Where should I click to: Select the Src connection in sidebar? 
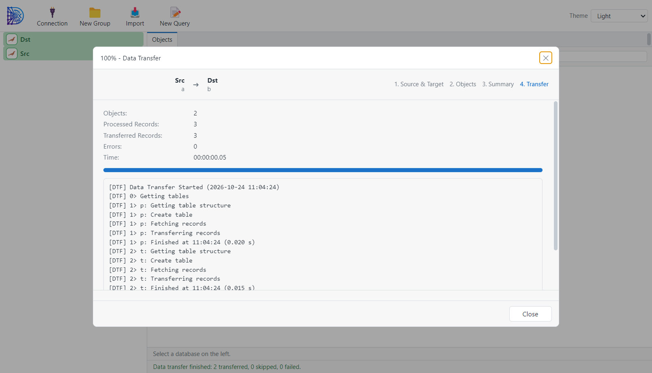[48, 53]
